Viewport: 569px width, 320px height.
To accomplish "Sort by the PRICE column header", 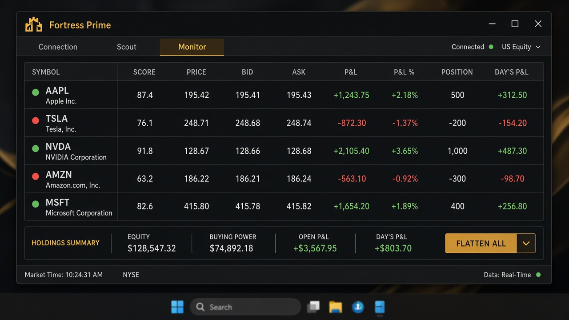I will coord(196,72).
